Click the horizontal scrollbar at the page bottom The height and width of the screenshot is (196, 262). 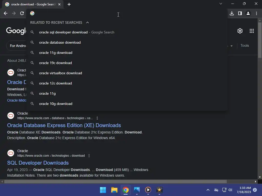[115, 181]
